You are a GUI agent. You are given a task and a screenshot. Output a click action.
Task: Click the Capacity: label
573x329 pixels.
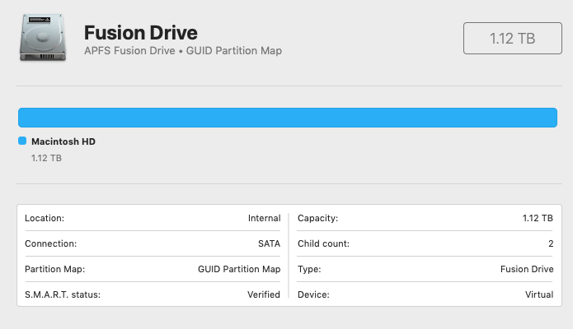pos(318,218)
